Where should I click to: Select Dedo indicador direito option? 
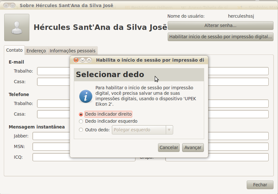coord(81,114)
